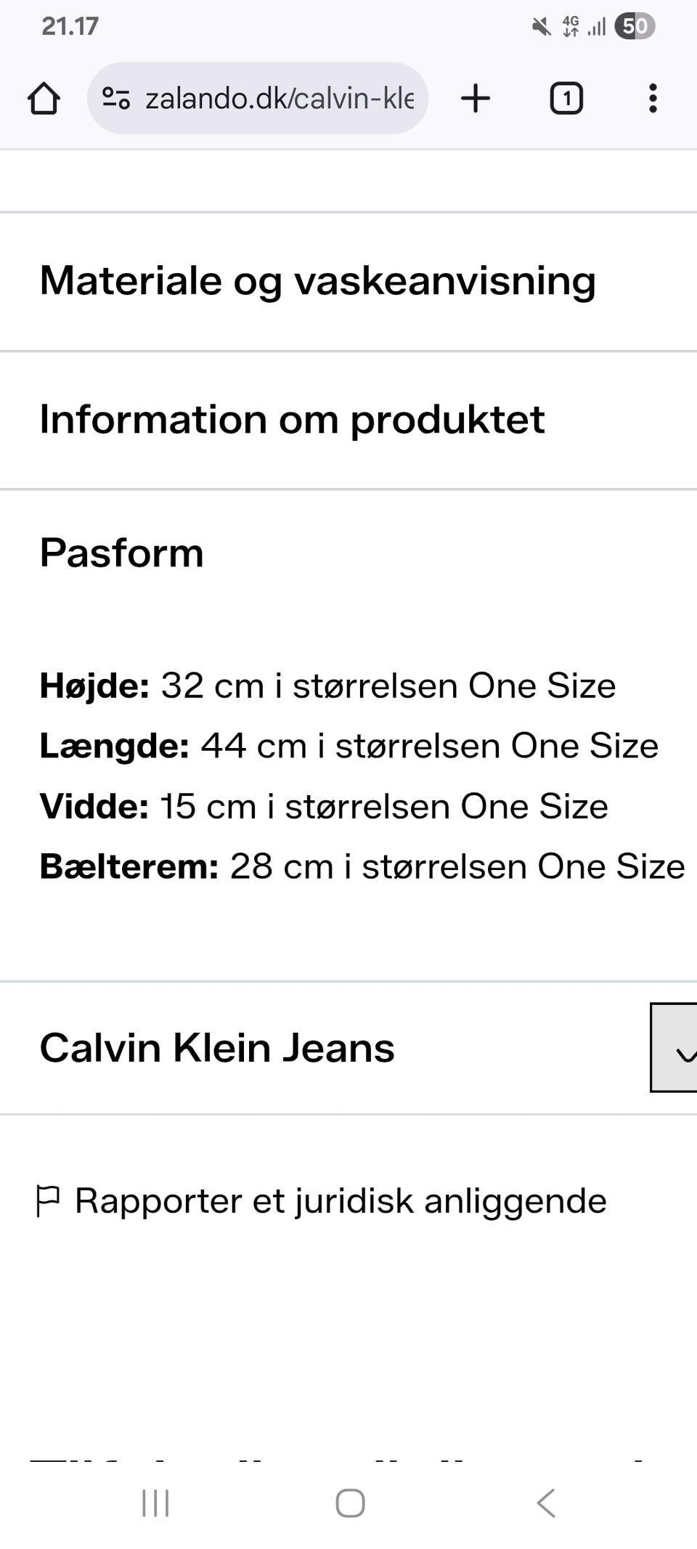The width and height of the screenshot is (697, 1549).
Task: Collapse the Pasform section
Action: 122,553
